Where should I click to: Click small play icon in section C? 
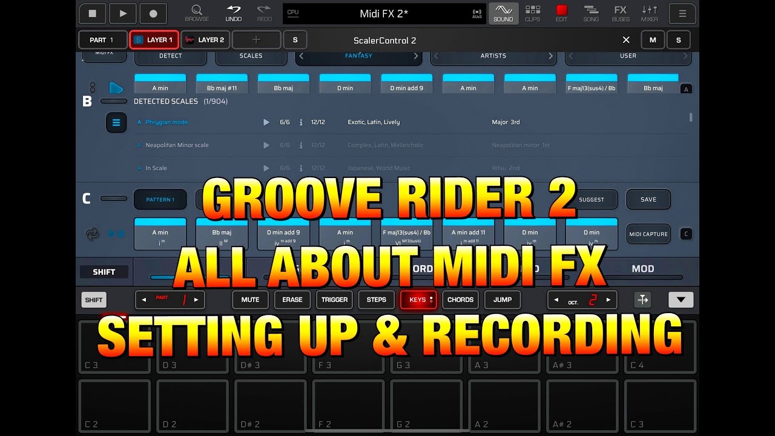[111, 234]
